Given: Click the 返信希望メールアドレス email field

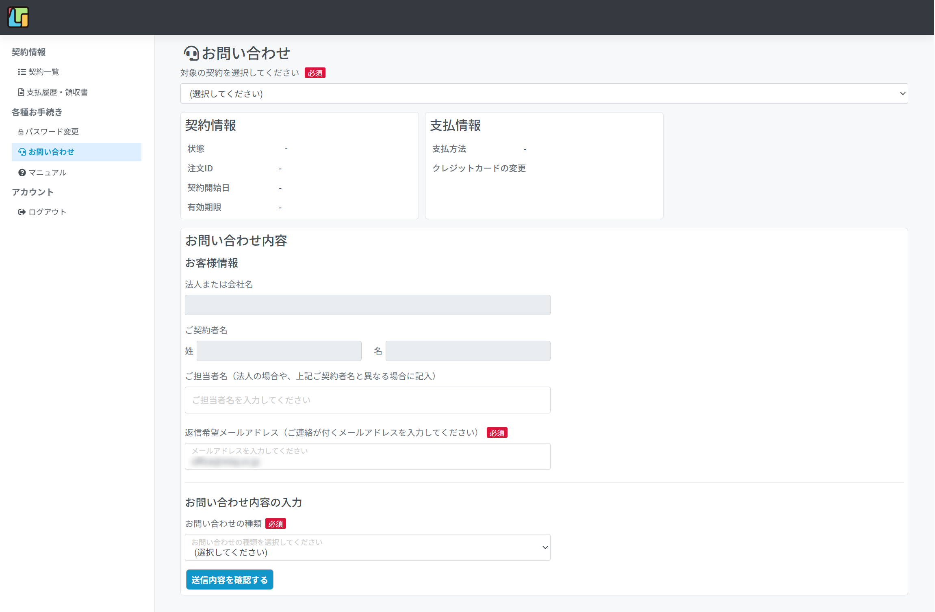Looking at the screenshot, I should point(367,456).
